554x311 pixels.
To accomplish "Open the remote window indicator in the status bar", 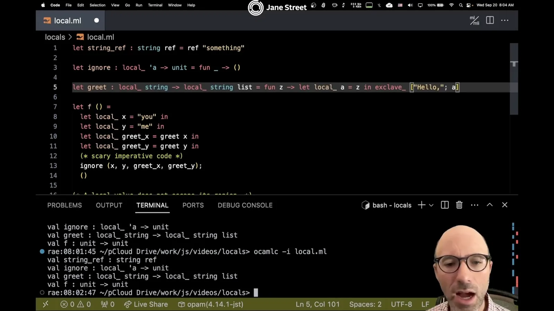I will point(45,304).
